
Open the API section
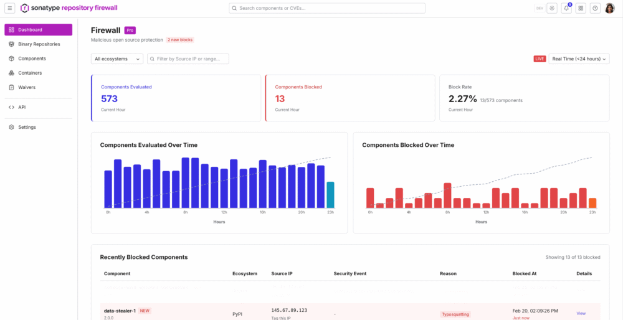pos(39,107)
